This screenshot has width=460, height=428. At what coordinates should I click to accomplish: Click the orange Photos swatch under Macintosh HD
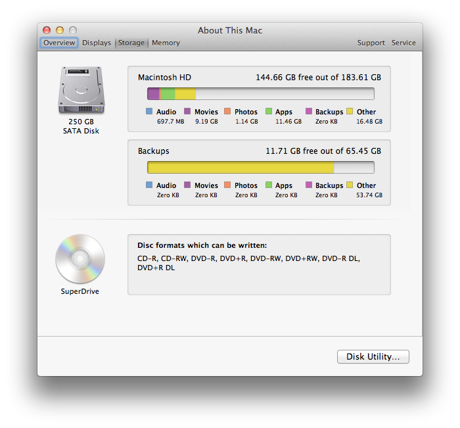[227, 111]
